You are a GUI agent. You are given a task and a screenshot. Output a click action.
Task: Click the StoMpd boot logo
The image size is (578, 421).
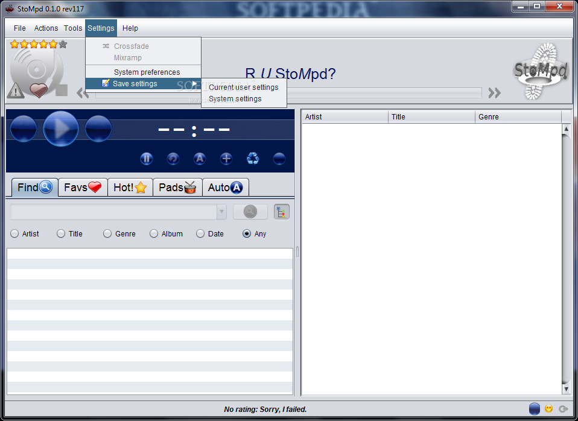[540, 71]
